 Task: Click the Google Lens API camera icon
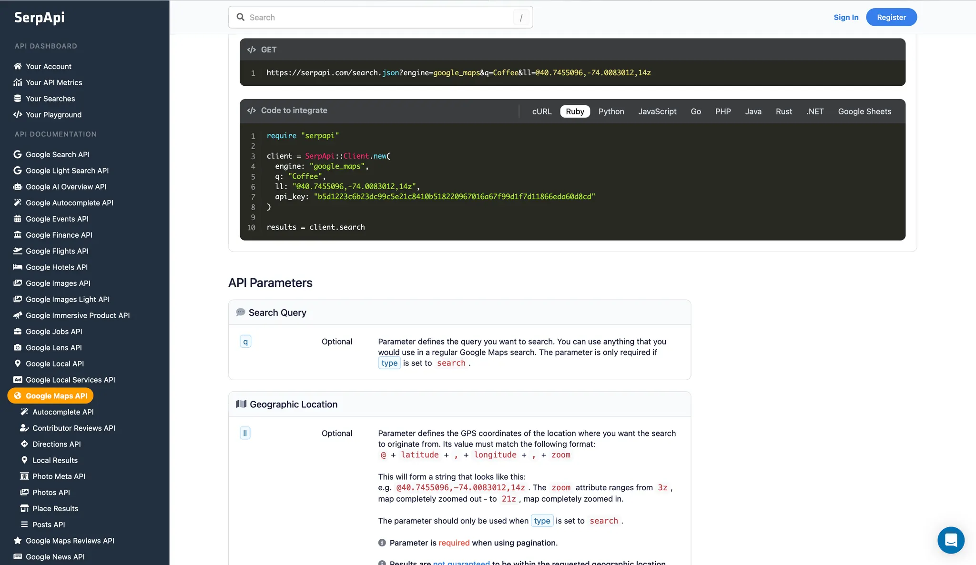[18, 348]
